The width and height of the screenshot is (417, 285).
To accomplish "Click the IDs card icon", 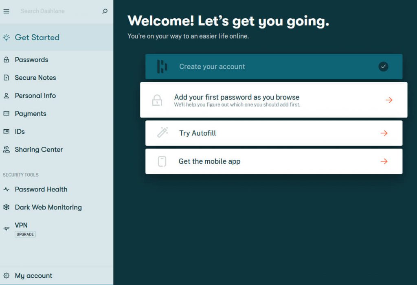I will (7, 131).
